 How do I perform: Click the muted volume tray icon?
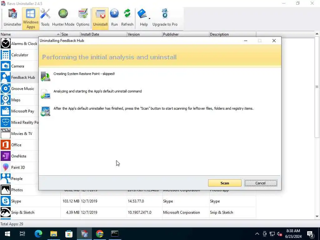[280, 234]
